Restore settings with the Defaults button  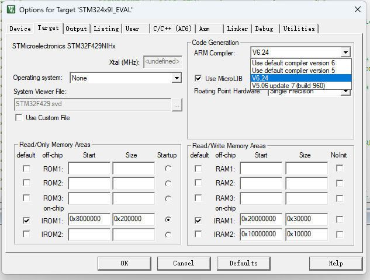pyautogui.click(x=244, y=263)
